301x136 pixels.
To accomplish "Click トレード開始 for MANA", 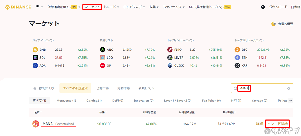I will point(277,124).
